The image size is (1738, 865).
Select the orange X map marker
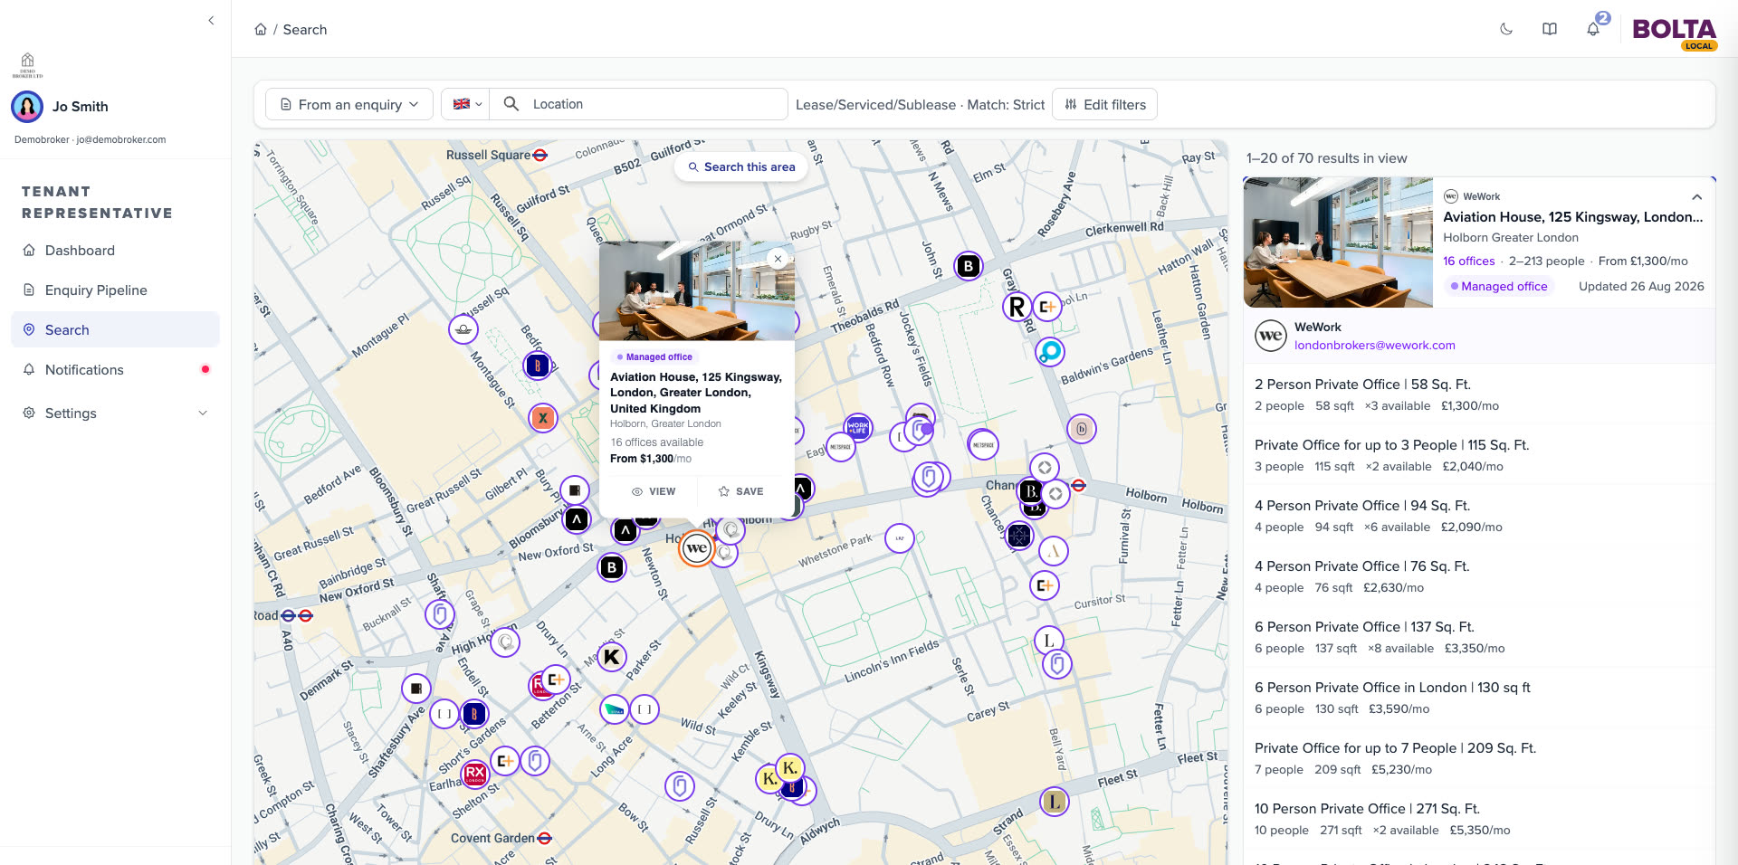coord(543,418)
